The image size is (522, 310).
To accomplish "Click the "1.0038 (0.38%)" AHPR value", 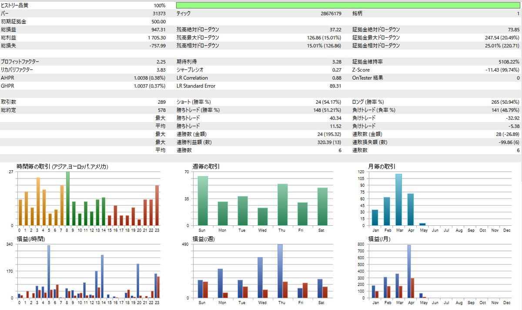I will 150,78.
